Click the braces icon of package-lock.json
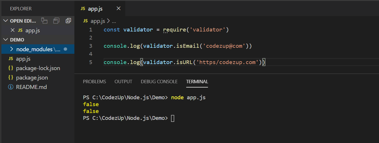 (x=11, y=68)
